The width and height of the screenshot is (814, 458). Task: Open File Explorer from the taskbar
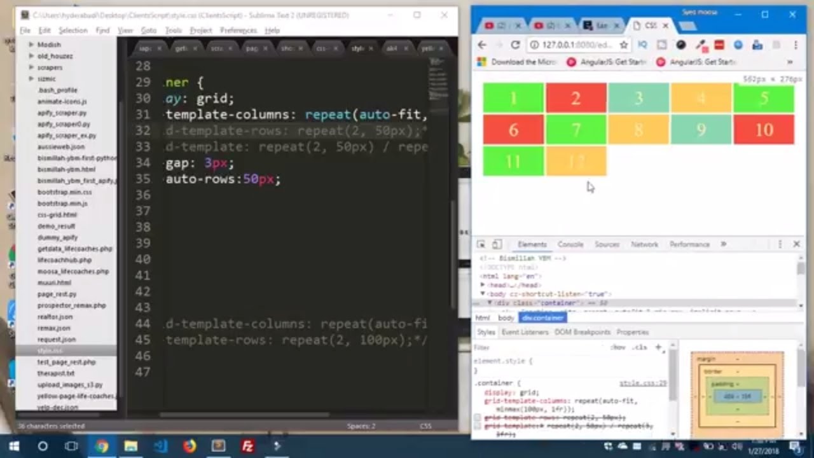[x=130, y=447]
